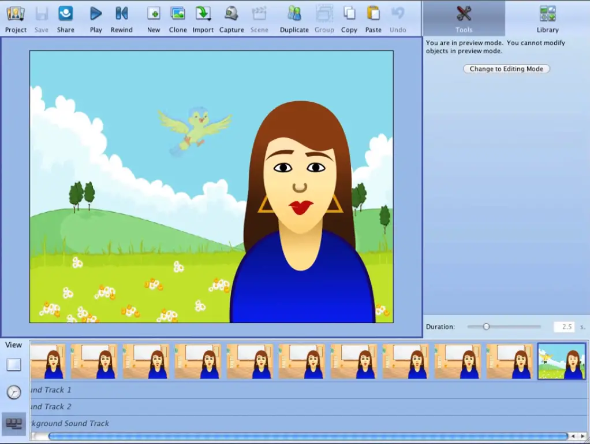Viewport: 590px width, 444px height.
Task: Import an image via Import icon
Action: point(203,13)
